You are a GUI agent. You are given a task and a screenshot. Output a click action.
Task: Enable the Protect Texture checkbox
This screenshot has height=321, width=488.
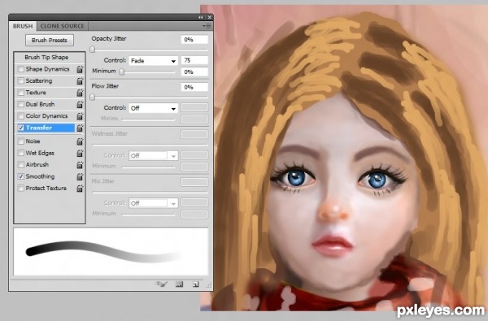point(21,189)
